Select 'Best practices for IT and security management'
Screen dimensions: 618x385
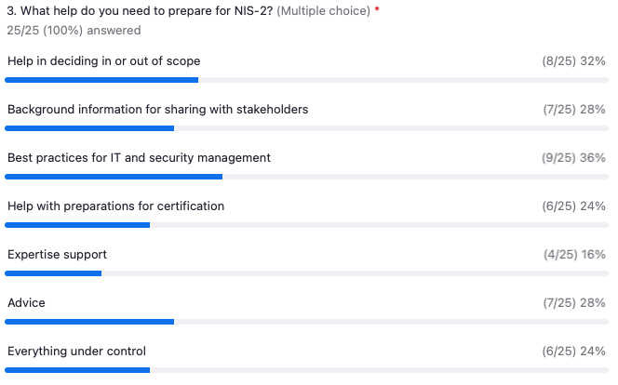tap(139, 158)
